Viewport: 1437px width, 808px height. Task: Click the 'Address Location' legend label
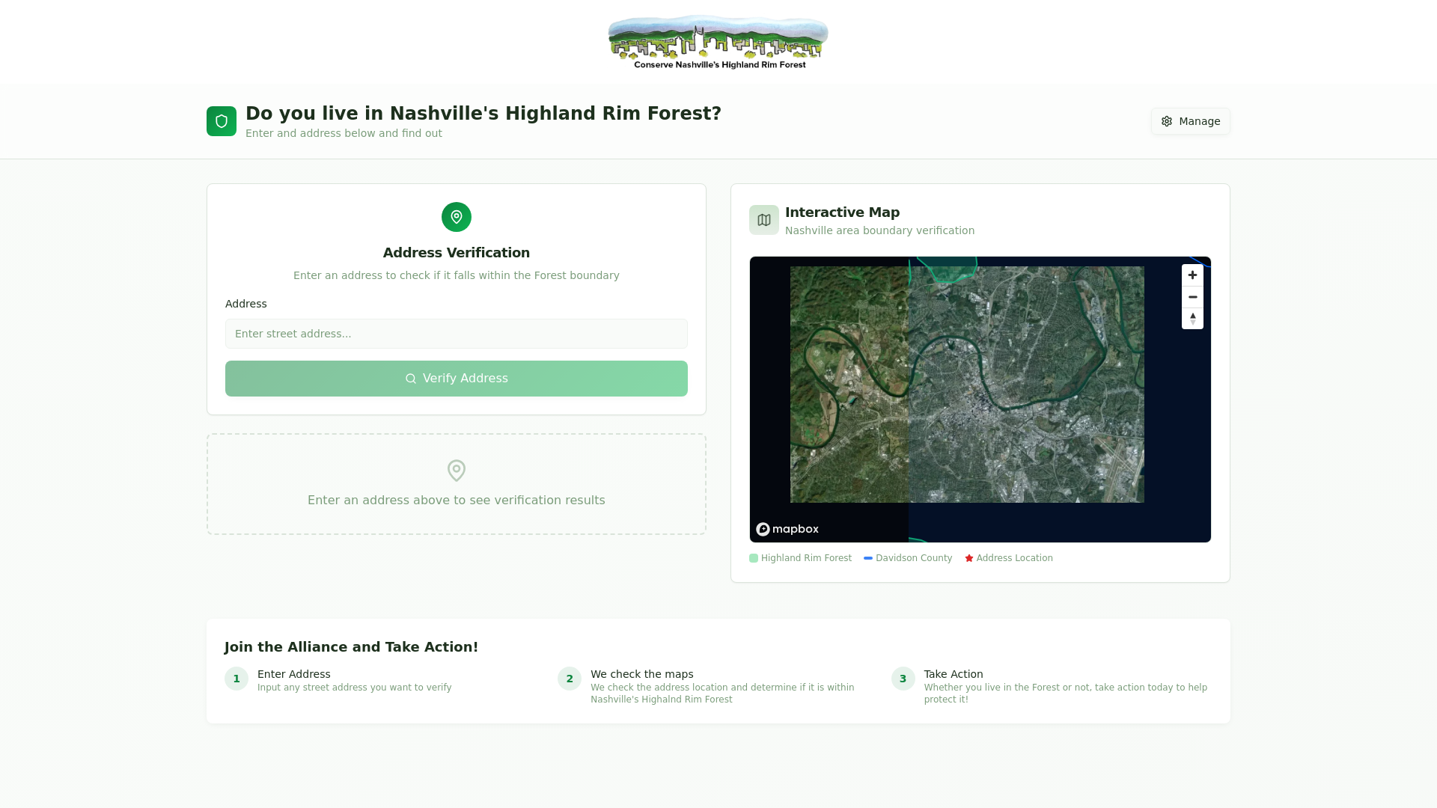click(x=1014, y=558)
